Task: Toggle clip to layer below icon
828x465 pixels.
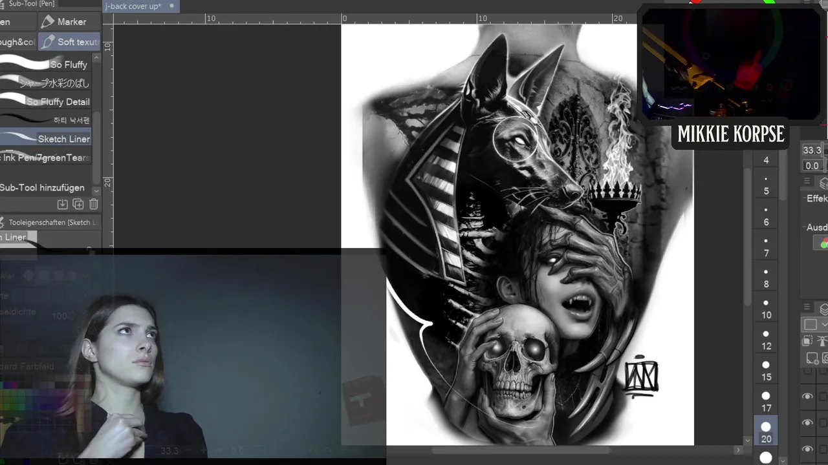Action: tap(807, 340)
